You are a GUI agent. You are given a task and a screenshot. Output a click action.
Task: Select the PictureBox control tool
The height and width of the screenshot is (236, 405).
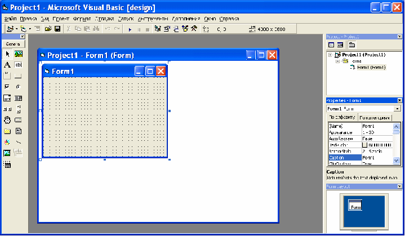19,54
